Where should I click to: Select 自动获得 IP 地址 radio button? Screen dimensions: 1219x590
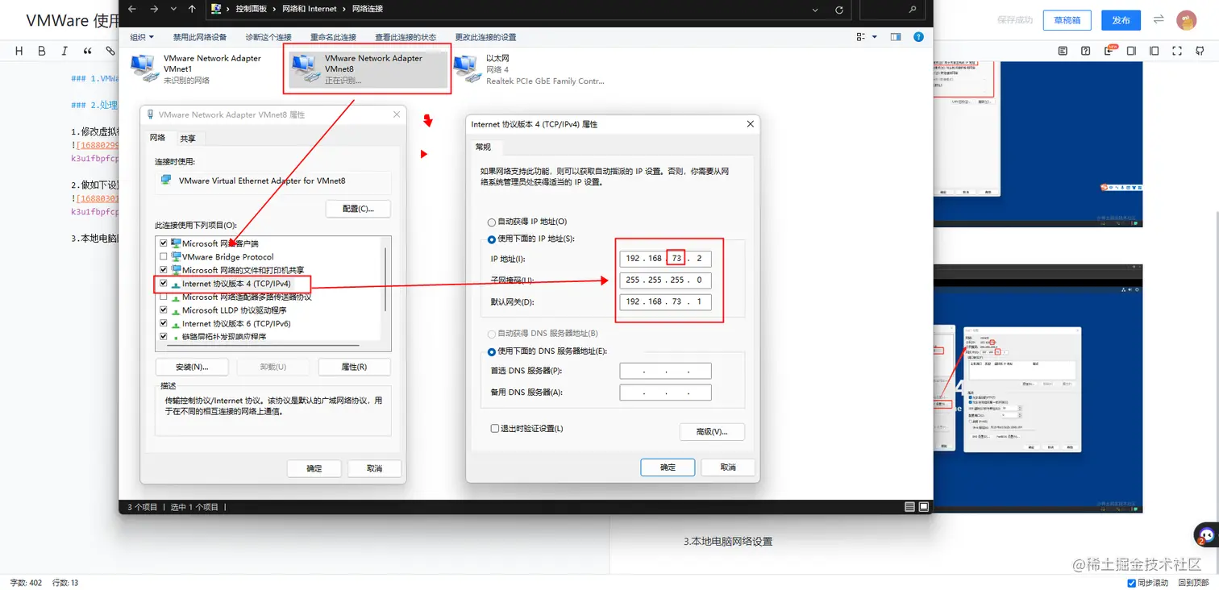click(492, 222)
